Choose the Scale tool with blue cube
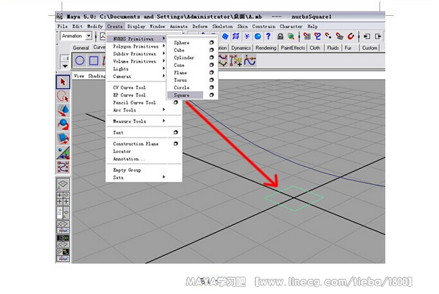 click(x=63, y=139)
